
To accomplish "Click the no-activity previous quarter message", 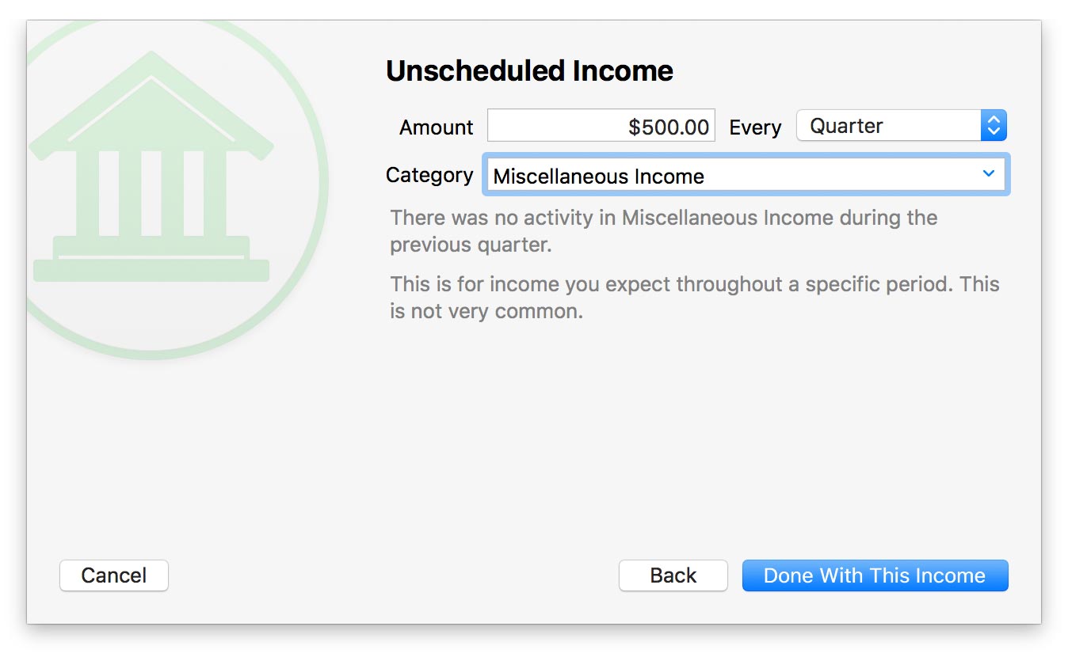I will 663,230.
